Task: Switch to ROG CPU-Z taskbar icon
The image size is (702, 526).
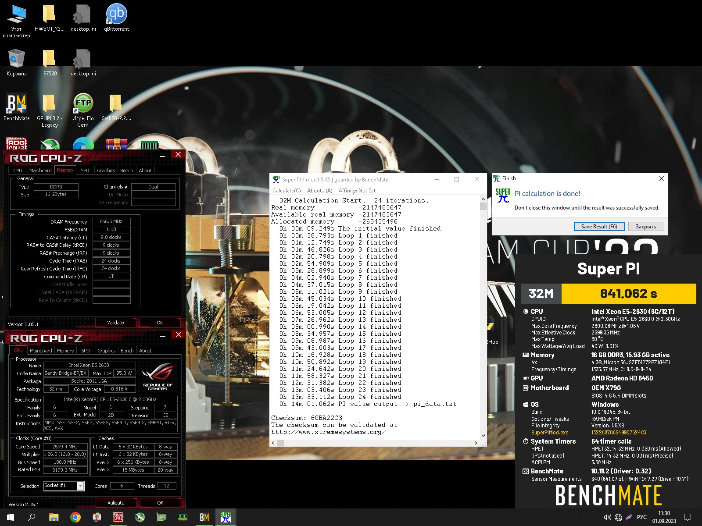Action: click(118, 517)
